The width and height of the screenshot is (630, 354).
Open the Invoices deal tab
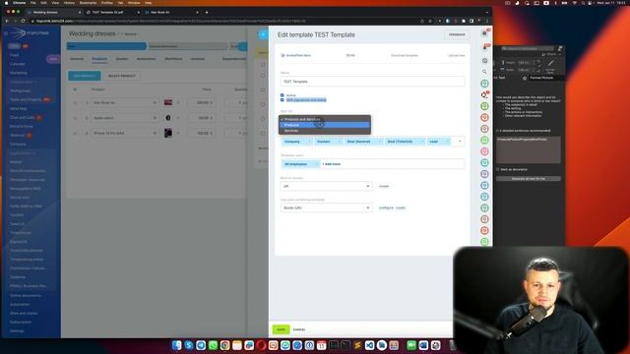coord(198,59)
